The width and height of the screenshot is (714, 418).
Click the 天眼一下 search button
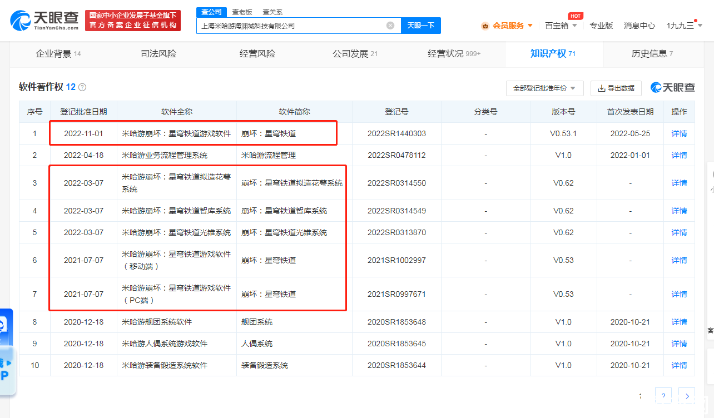pos(421,26)
